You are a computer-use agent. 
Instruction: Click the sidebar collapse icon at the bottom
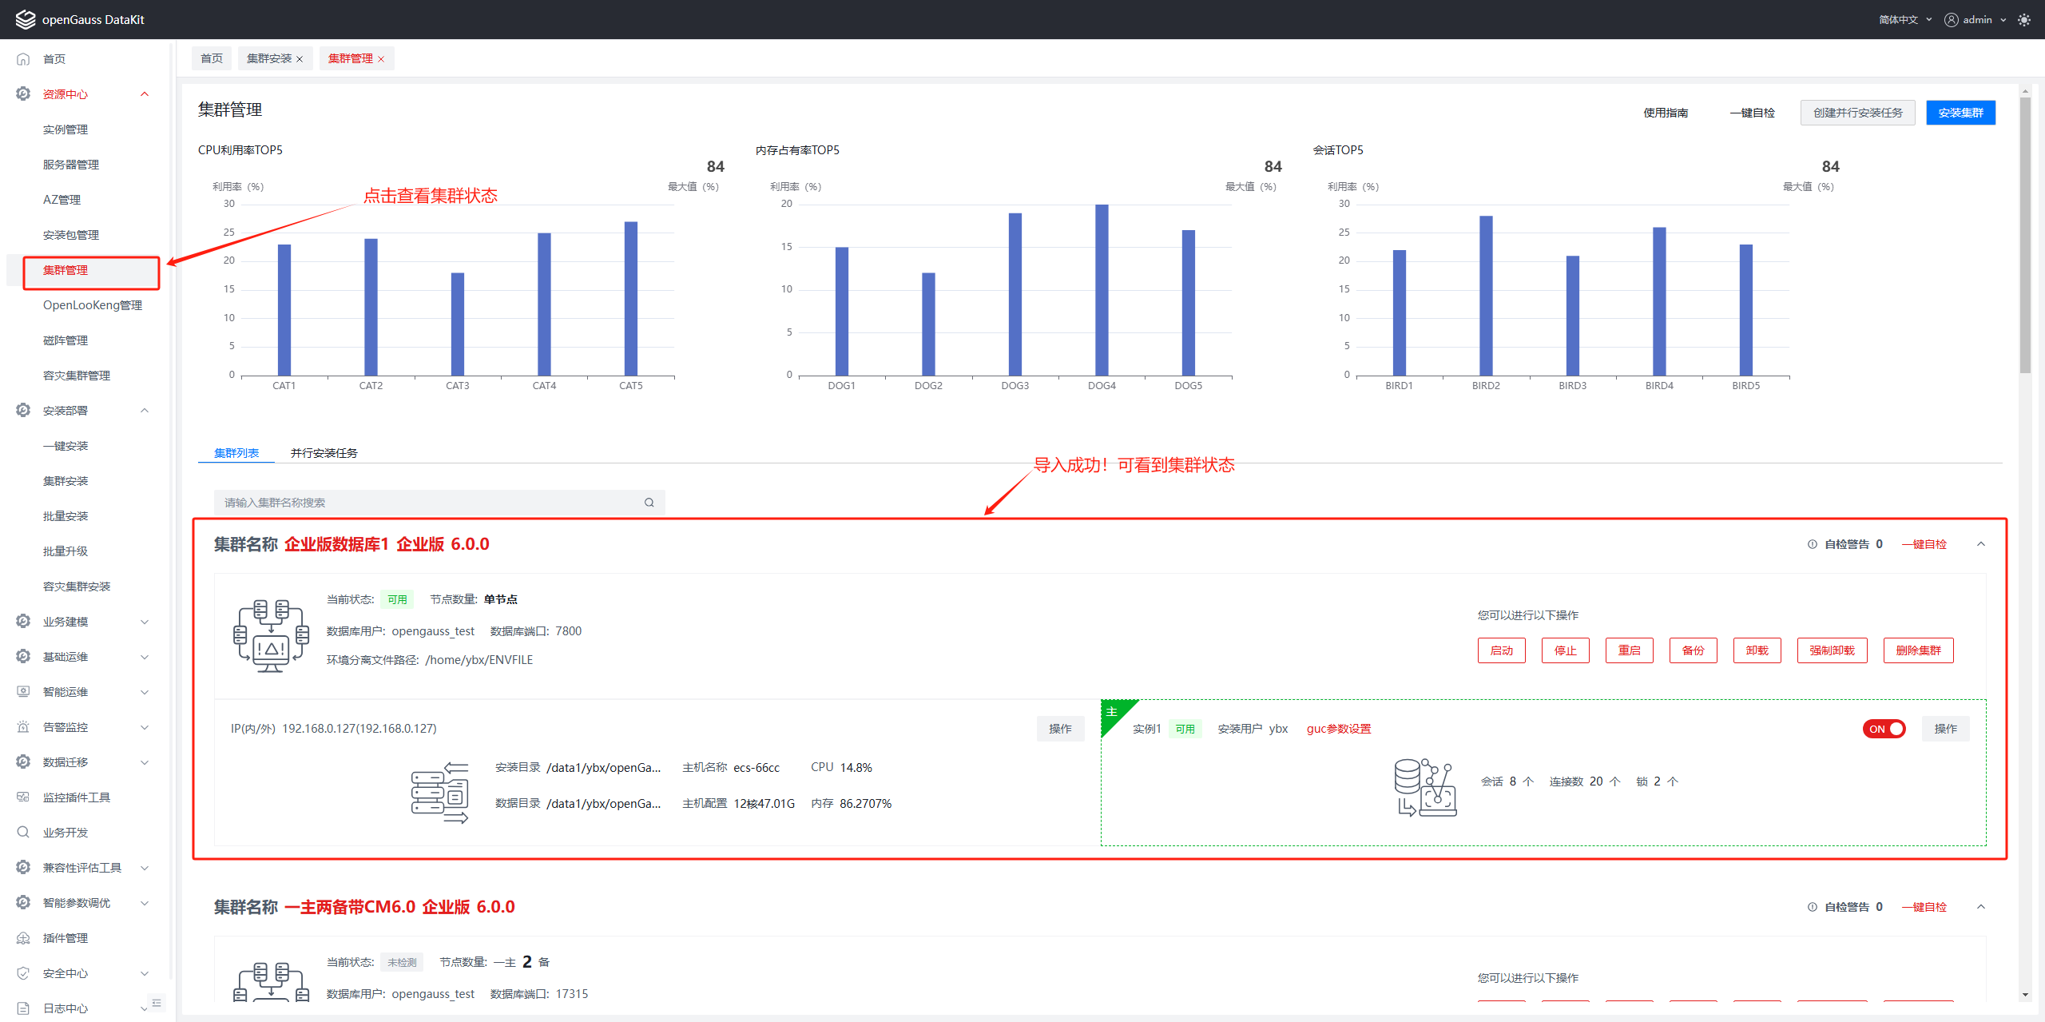tap(157, 1003)
